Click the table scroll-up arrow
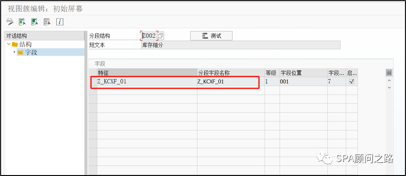This screenshot has height=176, width=406. point(389,81)
